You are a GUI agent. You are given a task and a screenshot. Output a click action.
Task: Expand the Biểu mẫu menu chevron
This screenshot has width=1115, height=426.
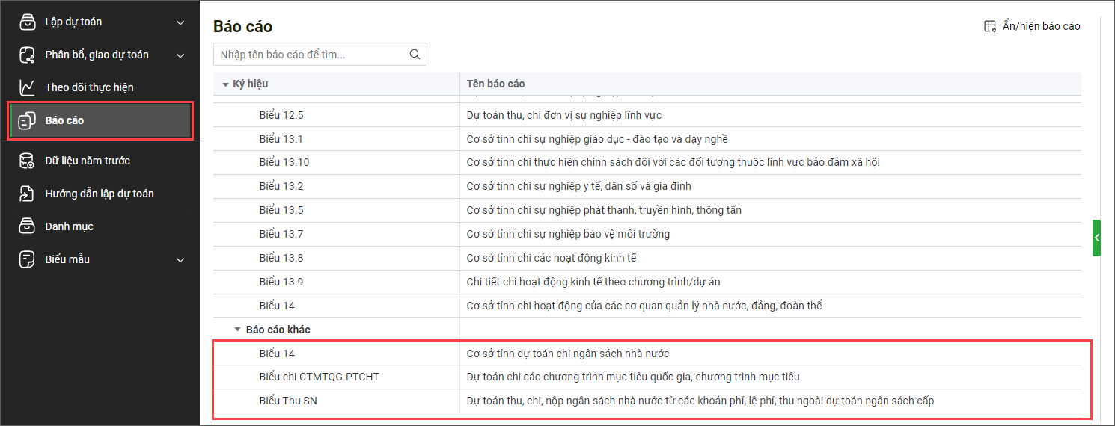(x=180, y=260)
